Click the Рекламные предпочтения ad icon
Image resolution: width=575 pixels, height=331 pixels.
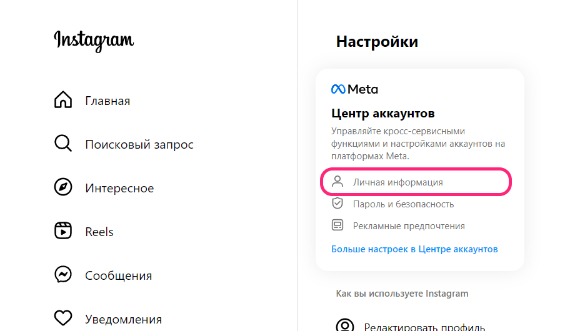pyautogui.click(x=337, y=225)
